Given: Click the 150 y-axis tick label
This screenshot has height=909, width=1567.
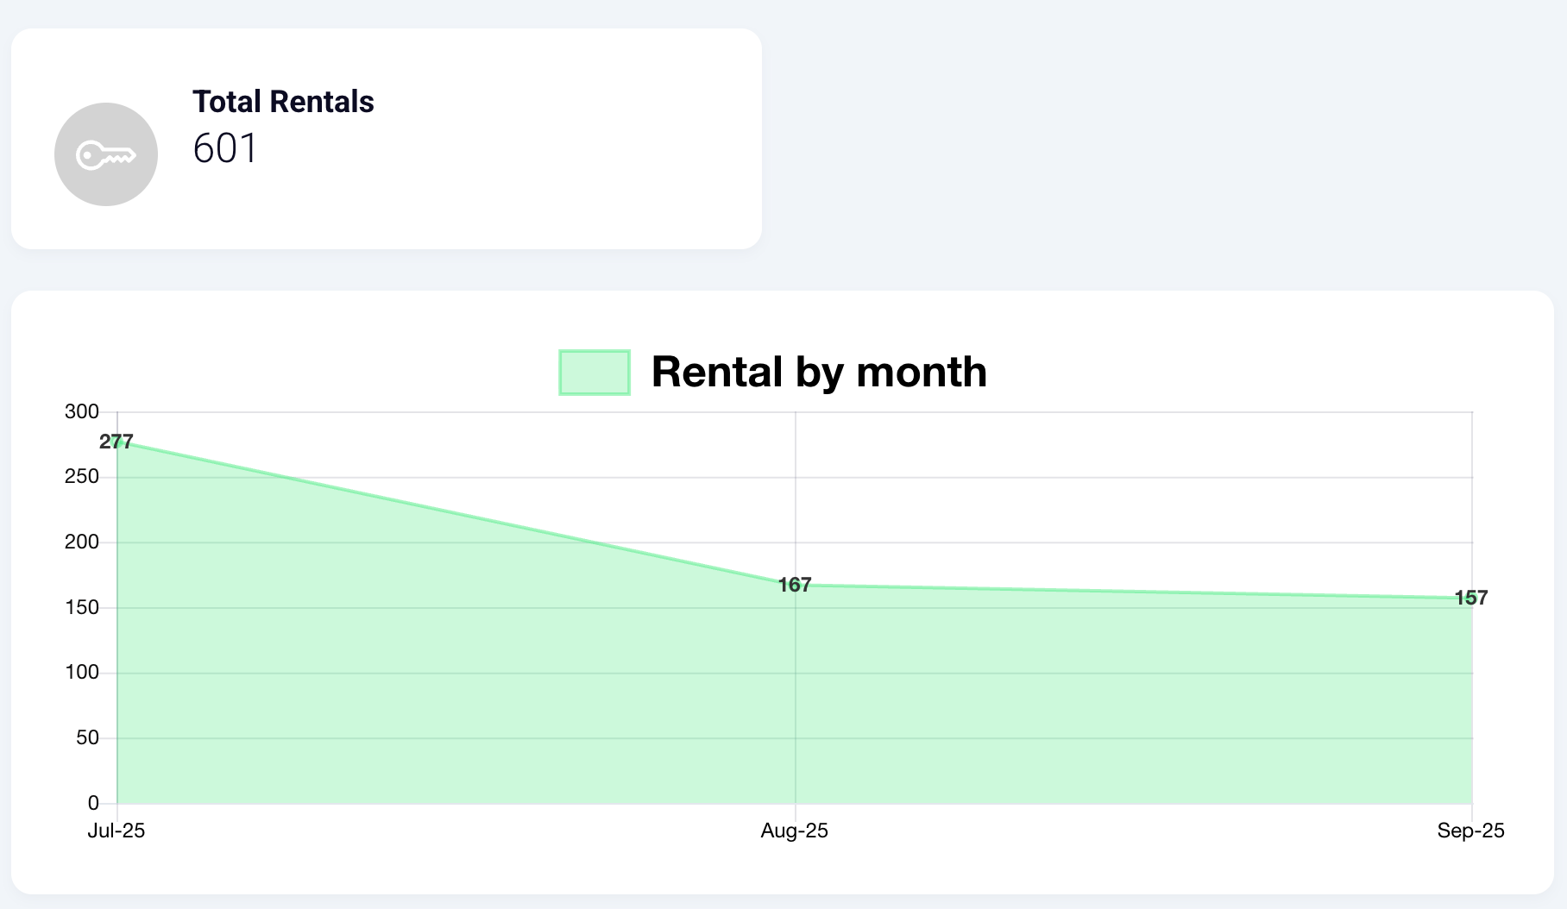Looking at the screenshot, I should (82, 607).
